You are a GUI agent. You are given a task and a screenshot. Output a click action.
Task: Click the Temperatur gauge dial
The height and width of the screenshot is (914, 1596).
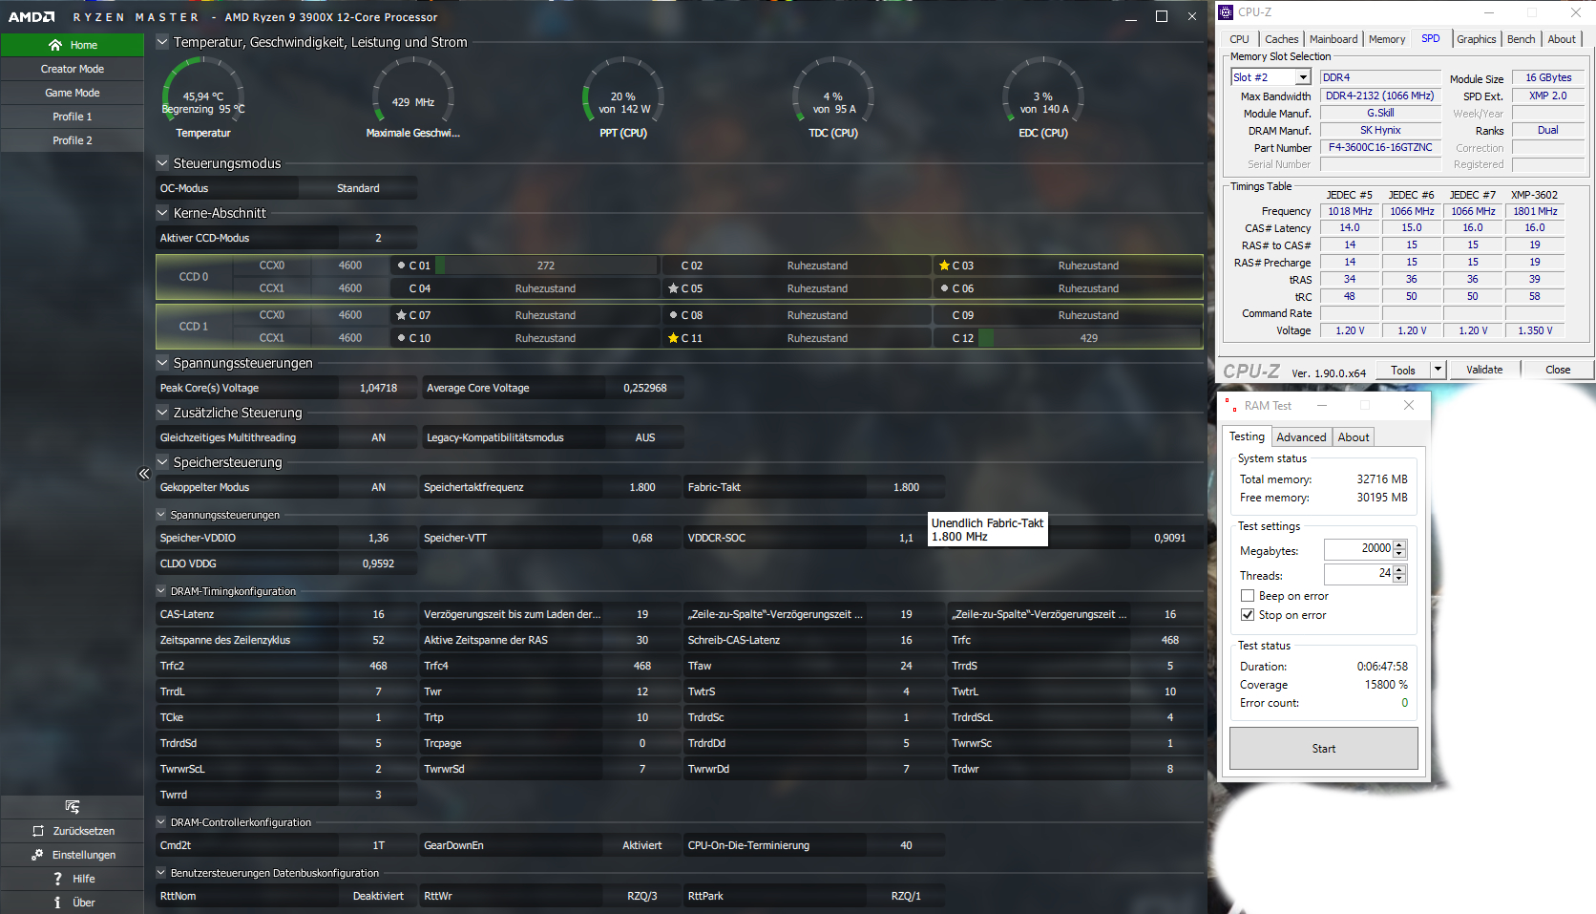click(x=203, y=91)
